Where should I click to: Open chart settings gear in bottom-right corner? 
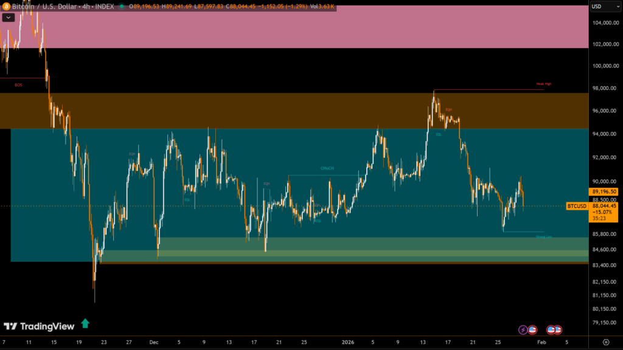coord(606,342)
